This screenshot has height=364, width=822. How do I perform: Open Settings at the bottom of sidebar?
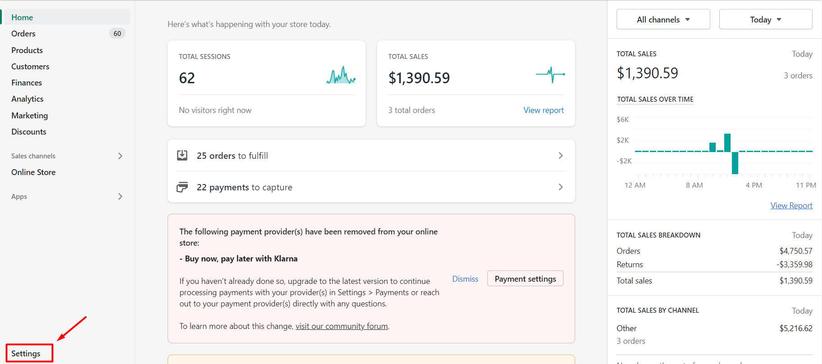[x=26, y=354]
